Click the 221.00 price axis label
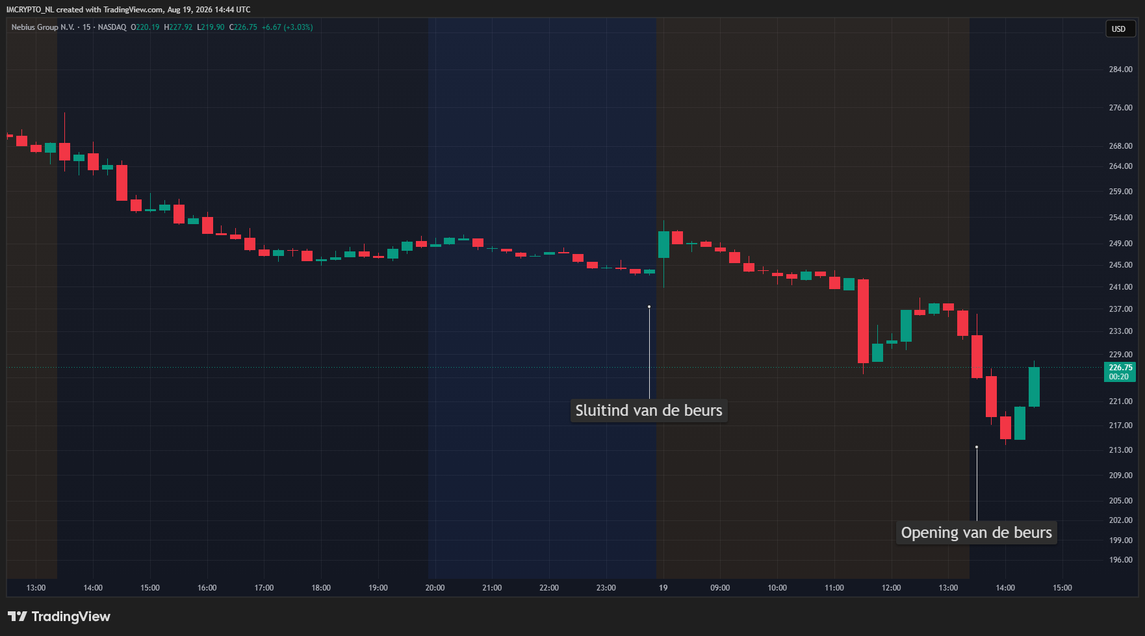Image resolution: width=1145 pixels, height=636 pixels. pos(1120,401)
